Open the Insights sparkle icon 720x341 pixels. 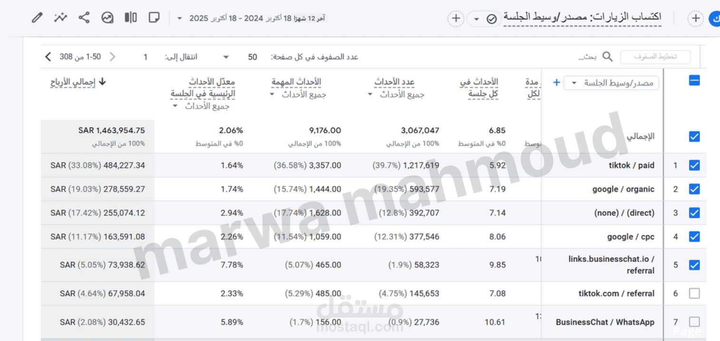(60, 17)
